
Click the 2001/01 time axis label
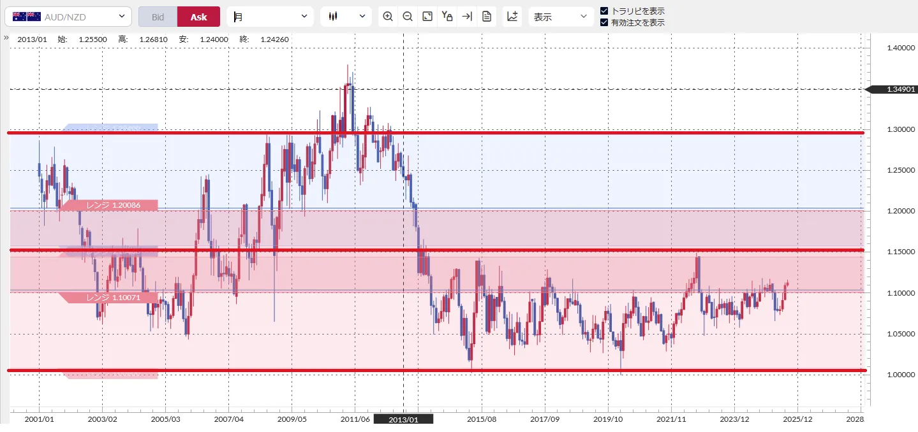pyautogui.click(x=39, y=419)
